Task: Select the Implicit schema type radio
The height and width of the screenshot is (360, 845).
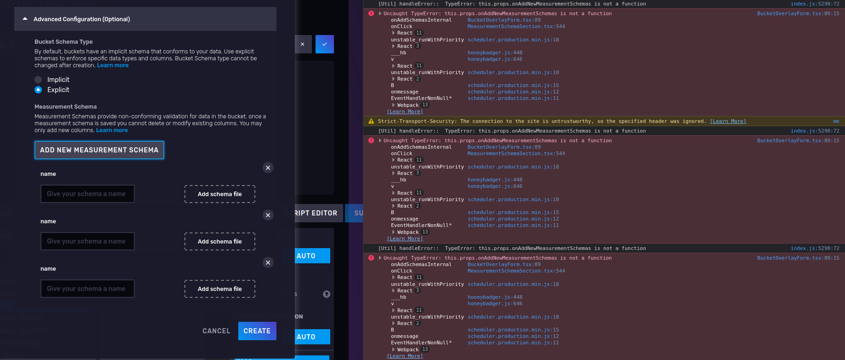Action: 38,80
